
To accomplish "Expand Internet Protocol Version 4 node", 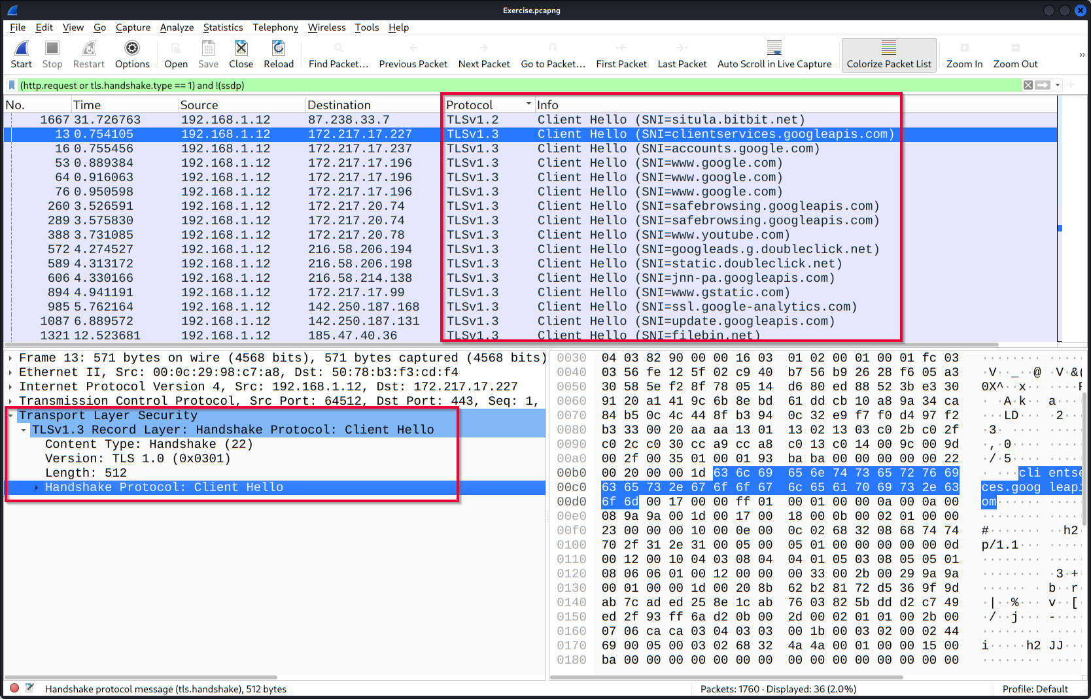I will 11,386.
